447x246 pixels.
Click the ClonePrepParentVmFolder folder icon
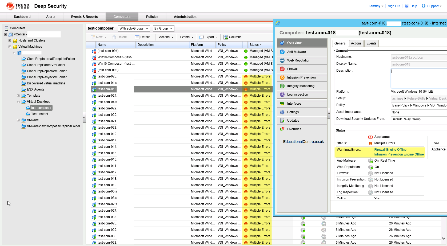[x=24, y=65]
